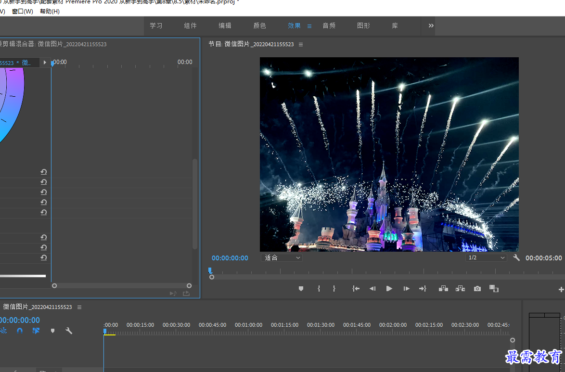Click Program monitor zoom scroll handle
Viewport: 565px width, 372px height.
[212, 277]
